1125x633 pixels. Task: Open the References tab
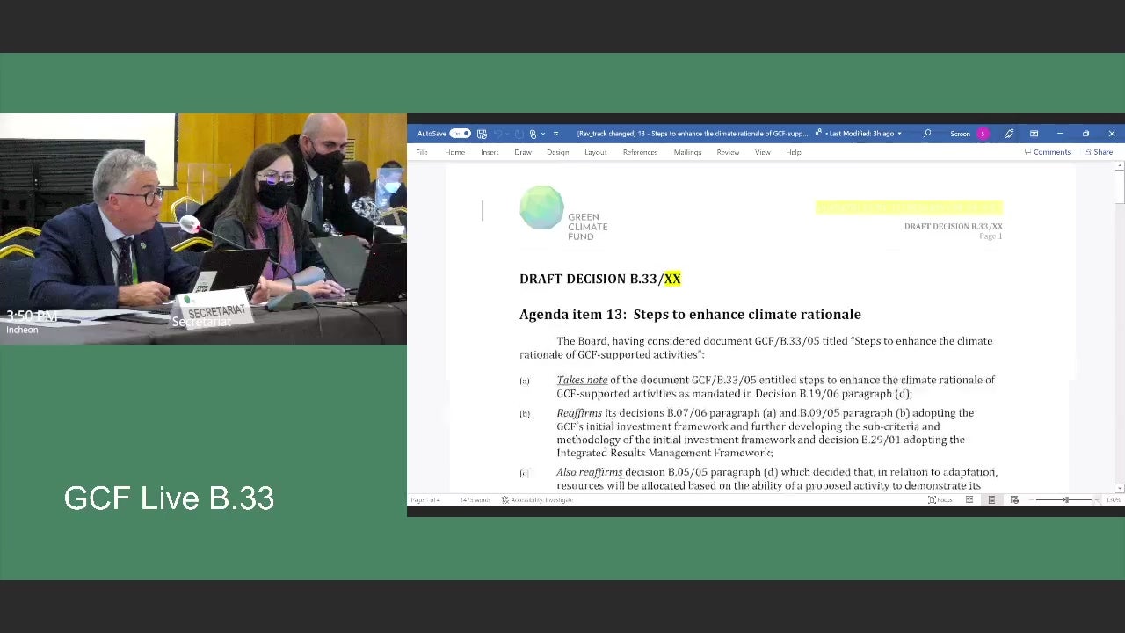coord(640,152)
